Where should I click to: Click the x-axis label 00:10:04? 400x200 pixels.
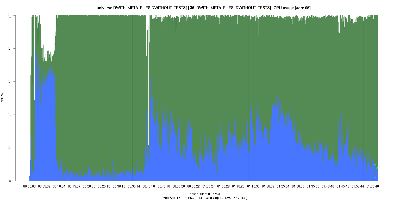point(59,186)
